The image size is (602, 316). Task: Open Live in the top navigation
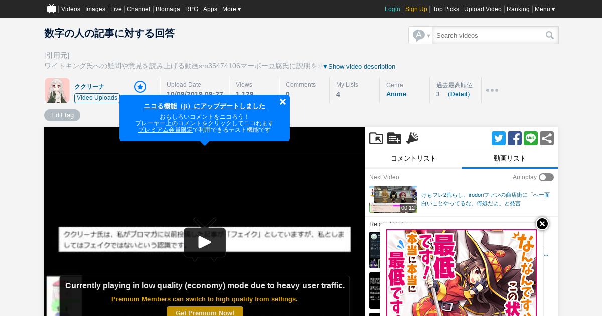pos(116,9)
